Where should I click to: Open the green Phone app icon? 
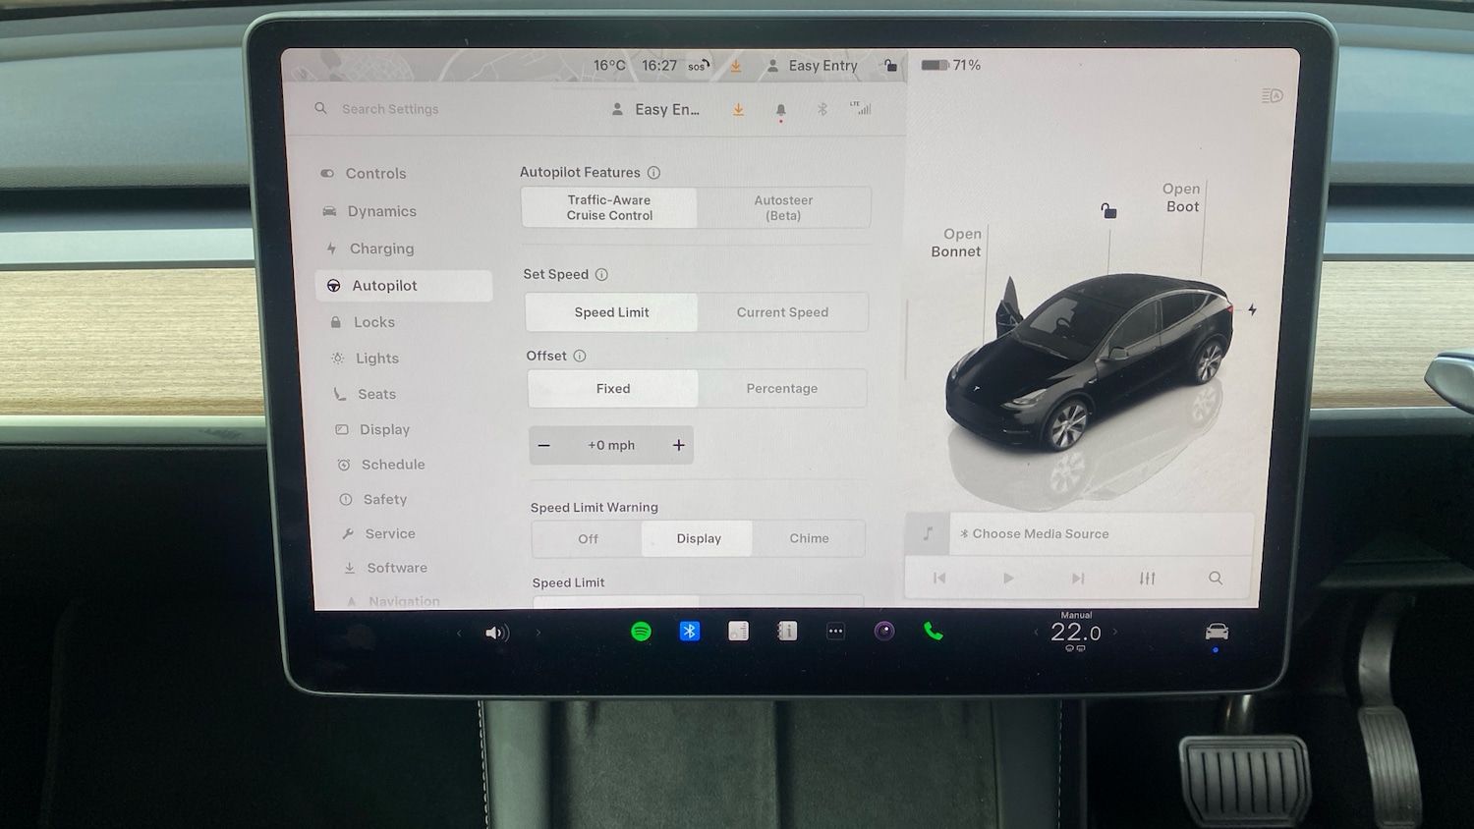click(934, 632)
